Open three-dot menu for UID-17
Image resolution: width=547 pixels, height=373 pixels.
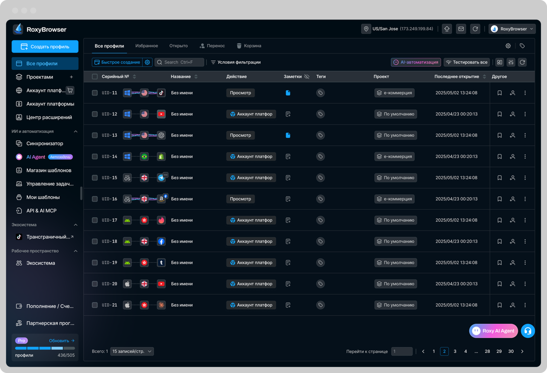(x=525, y=220)
